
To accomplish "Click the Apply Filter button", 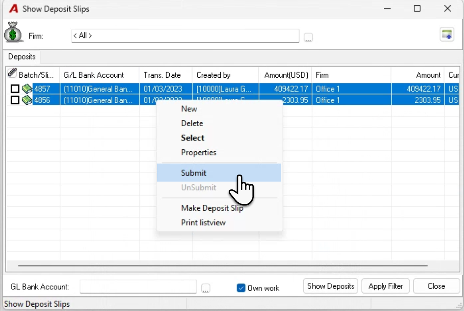I will pyautogui.click(x=385, y=286).
